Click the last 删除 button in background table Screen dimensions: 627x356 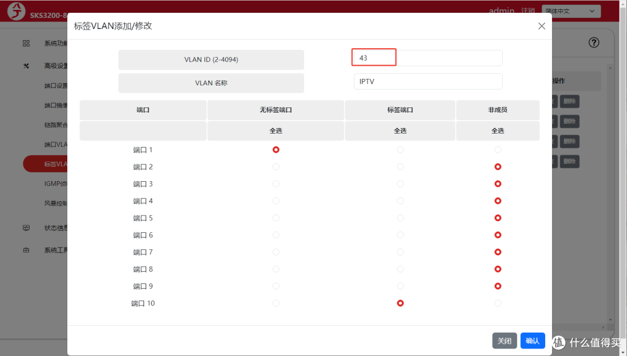(x=570, y=161)
